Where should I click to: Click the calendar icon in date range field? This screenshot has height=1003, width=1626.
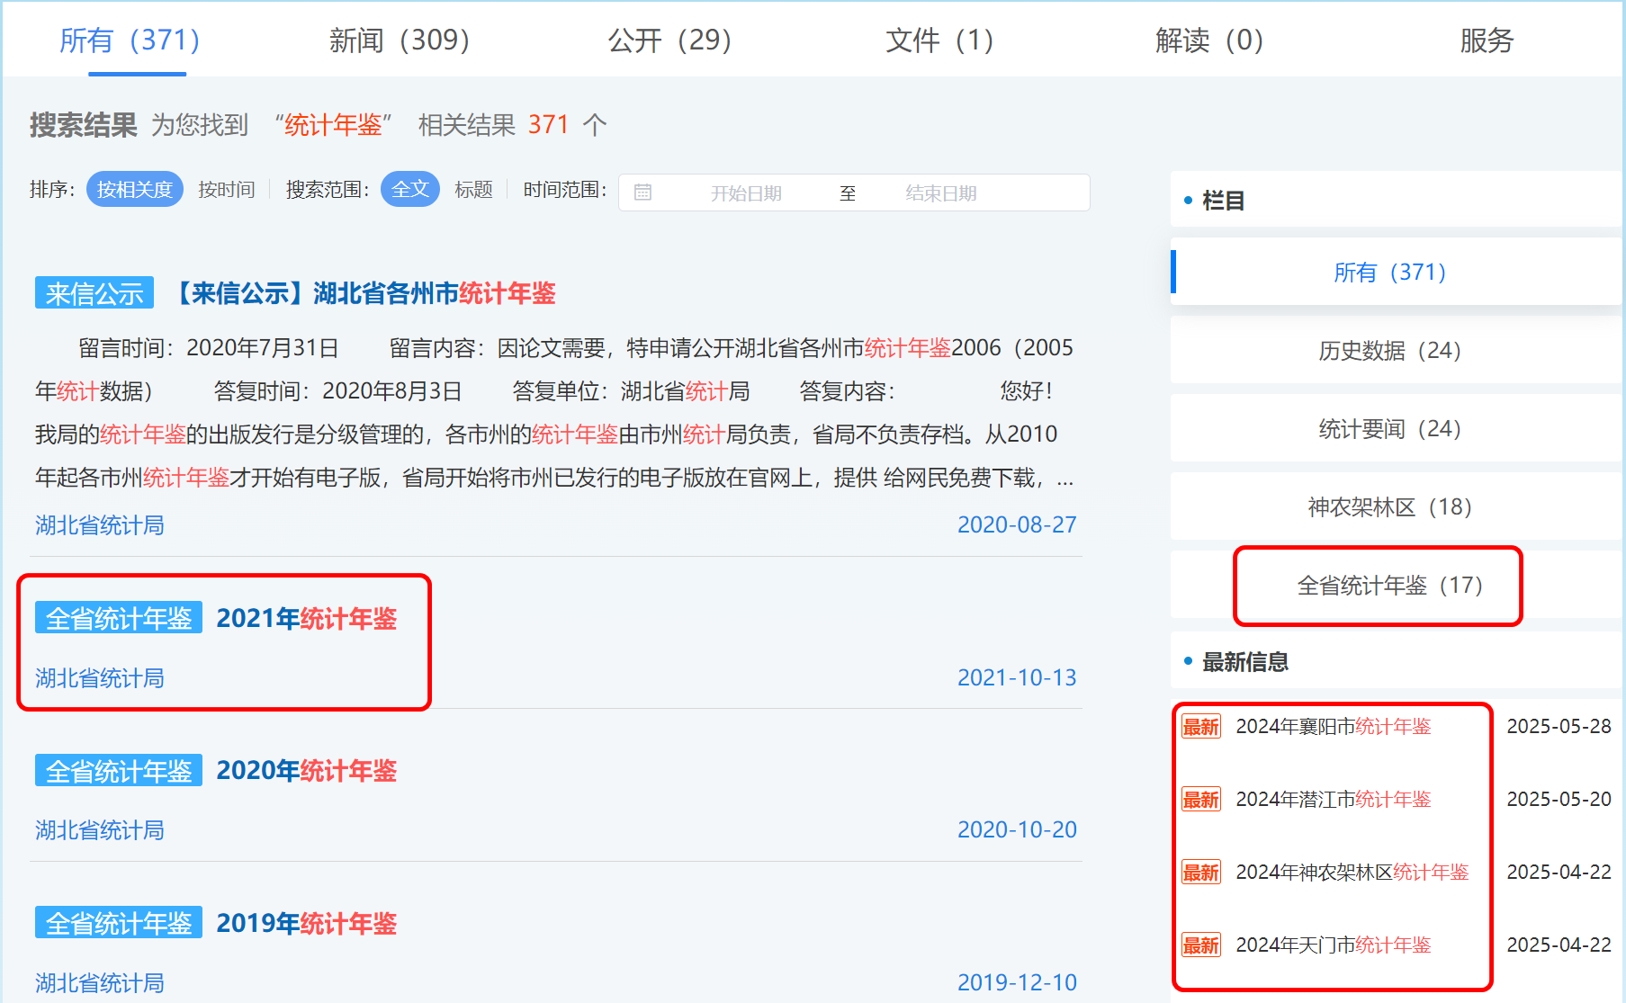(642, 193)
